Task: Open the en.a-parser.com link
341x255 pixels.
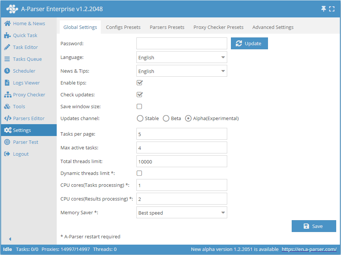Action: pos(309,249)
